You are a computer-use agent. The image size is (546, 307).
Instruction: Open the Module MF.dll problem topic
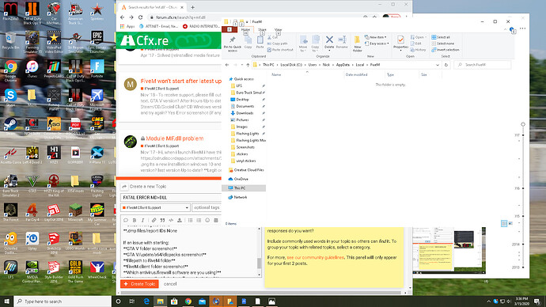174,138
